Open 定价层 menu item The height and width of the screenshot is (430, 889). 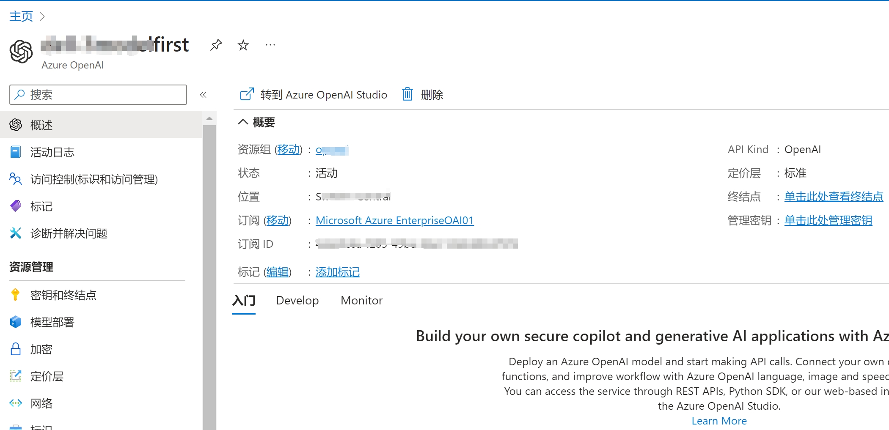click(101, 376)
